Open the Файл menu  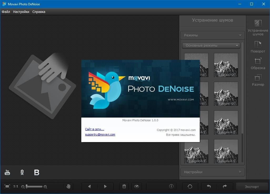[6, 12]
